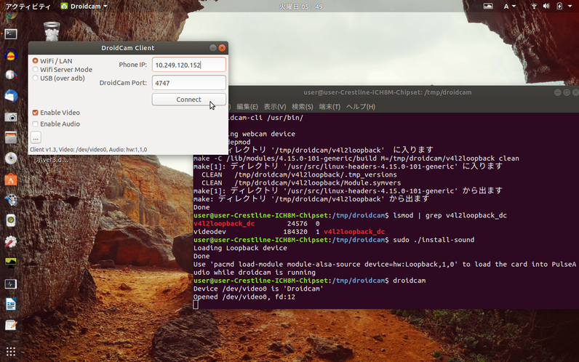
Task: Launch Audacity from the dock
Action: pyautogui.click(x=11, y=55)
